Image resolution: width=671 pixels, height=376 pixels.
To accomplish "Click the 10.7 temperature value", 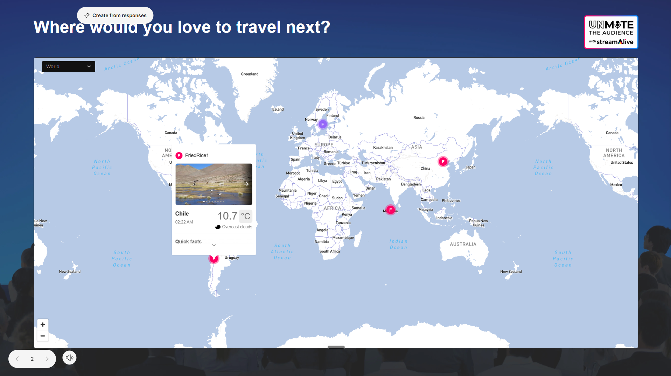I will click(228, 216).
